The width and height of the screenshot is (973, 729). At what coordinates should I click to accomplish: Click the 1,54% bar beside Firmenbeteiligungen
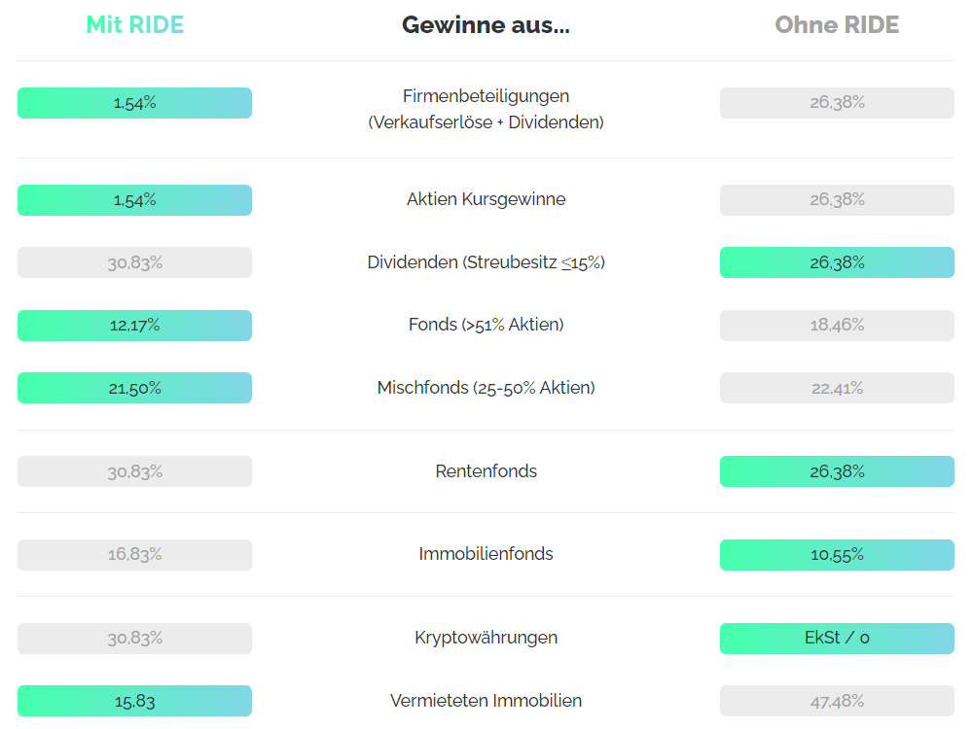click(x=134, y=103)
